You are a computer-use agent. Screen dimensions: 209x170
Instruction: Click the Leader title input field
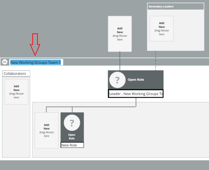tap(135, 94)
